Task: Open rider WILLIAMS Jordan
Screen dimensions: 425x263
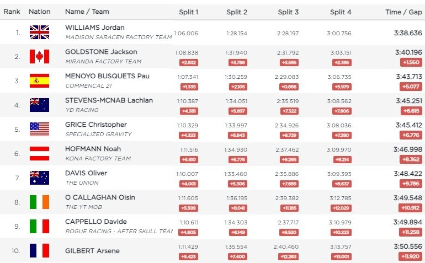Action: coord(95,28)
